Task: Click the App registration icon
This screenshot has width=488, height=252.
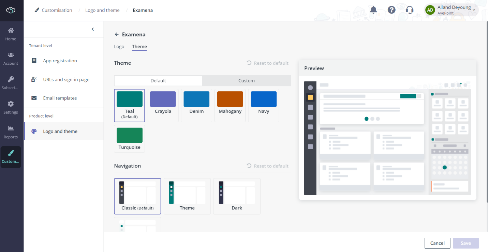Action: (x=34, y=61)
